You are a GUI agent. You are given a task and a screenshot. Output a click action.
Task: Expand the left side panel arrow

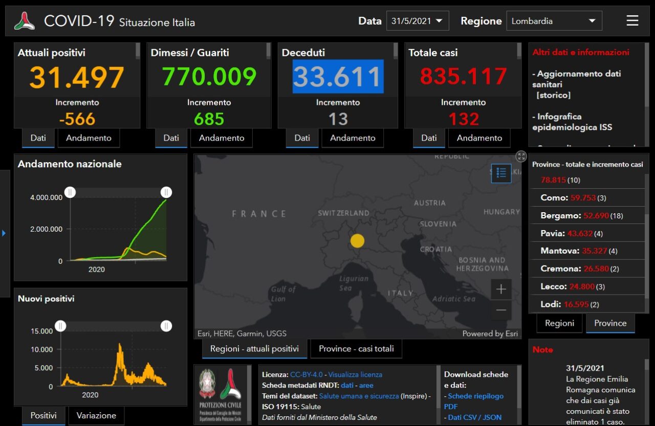pos(4,233)
